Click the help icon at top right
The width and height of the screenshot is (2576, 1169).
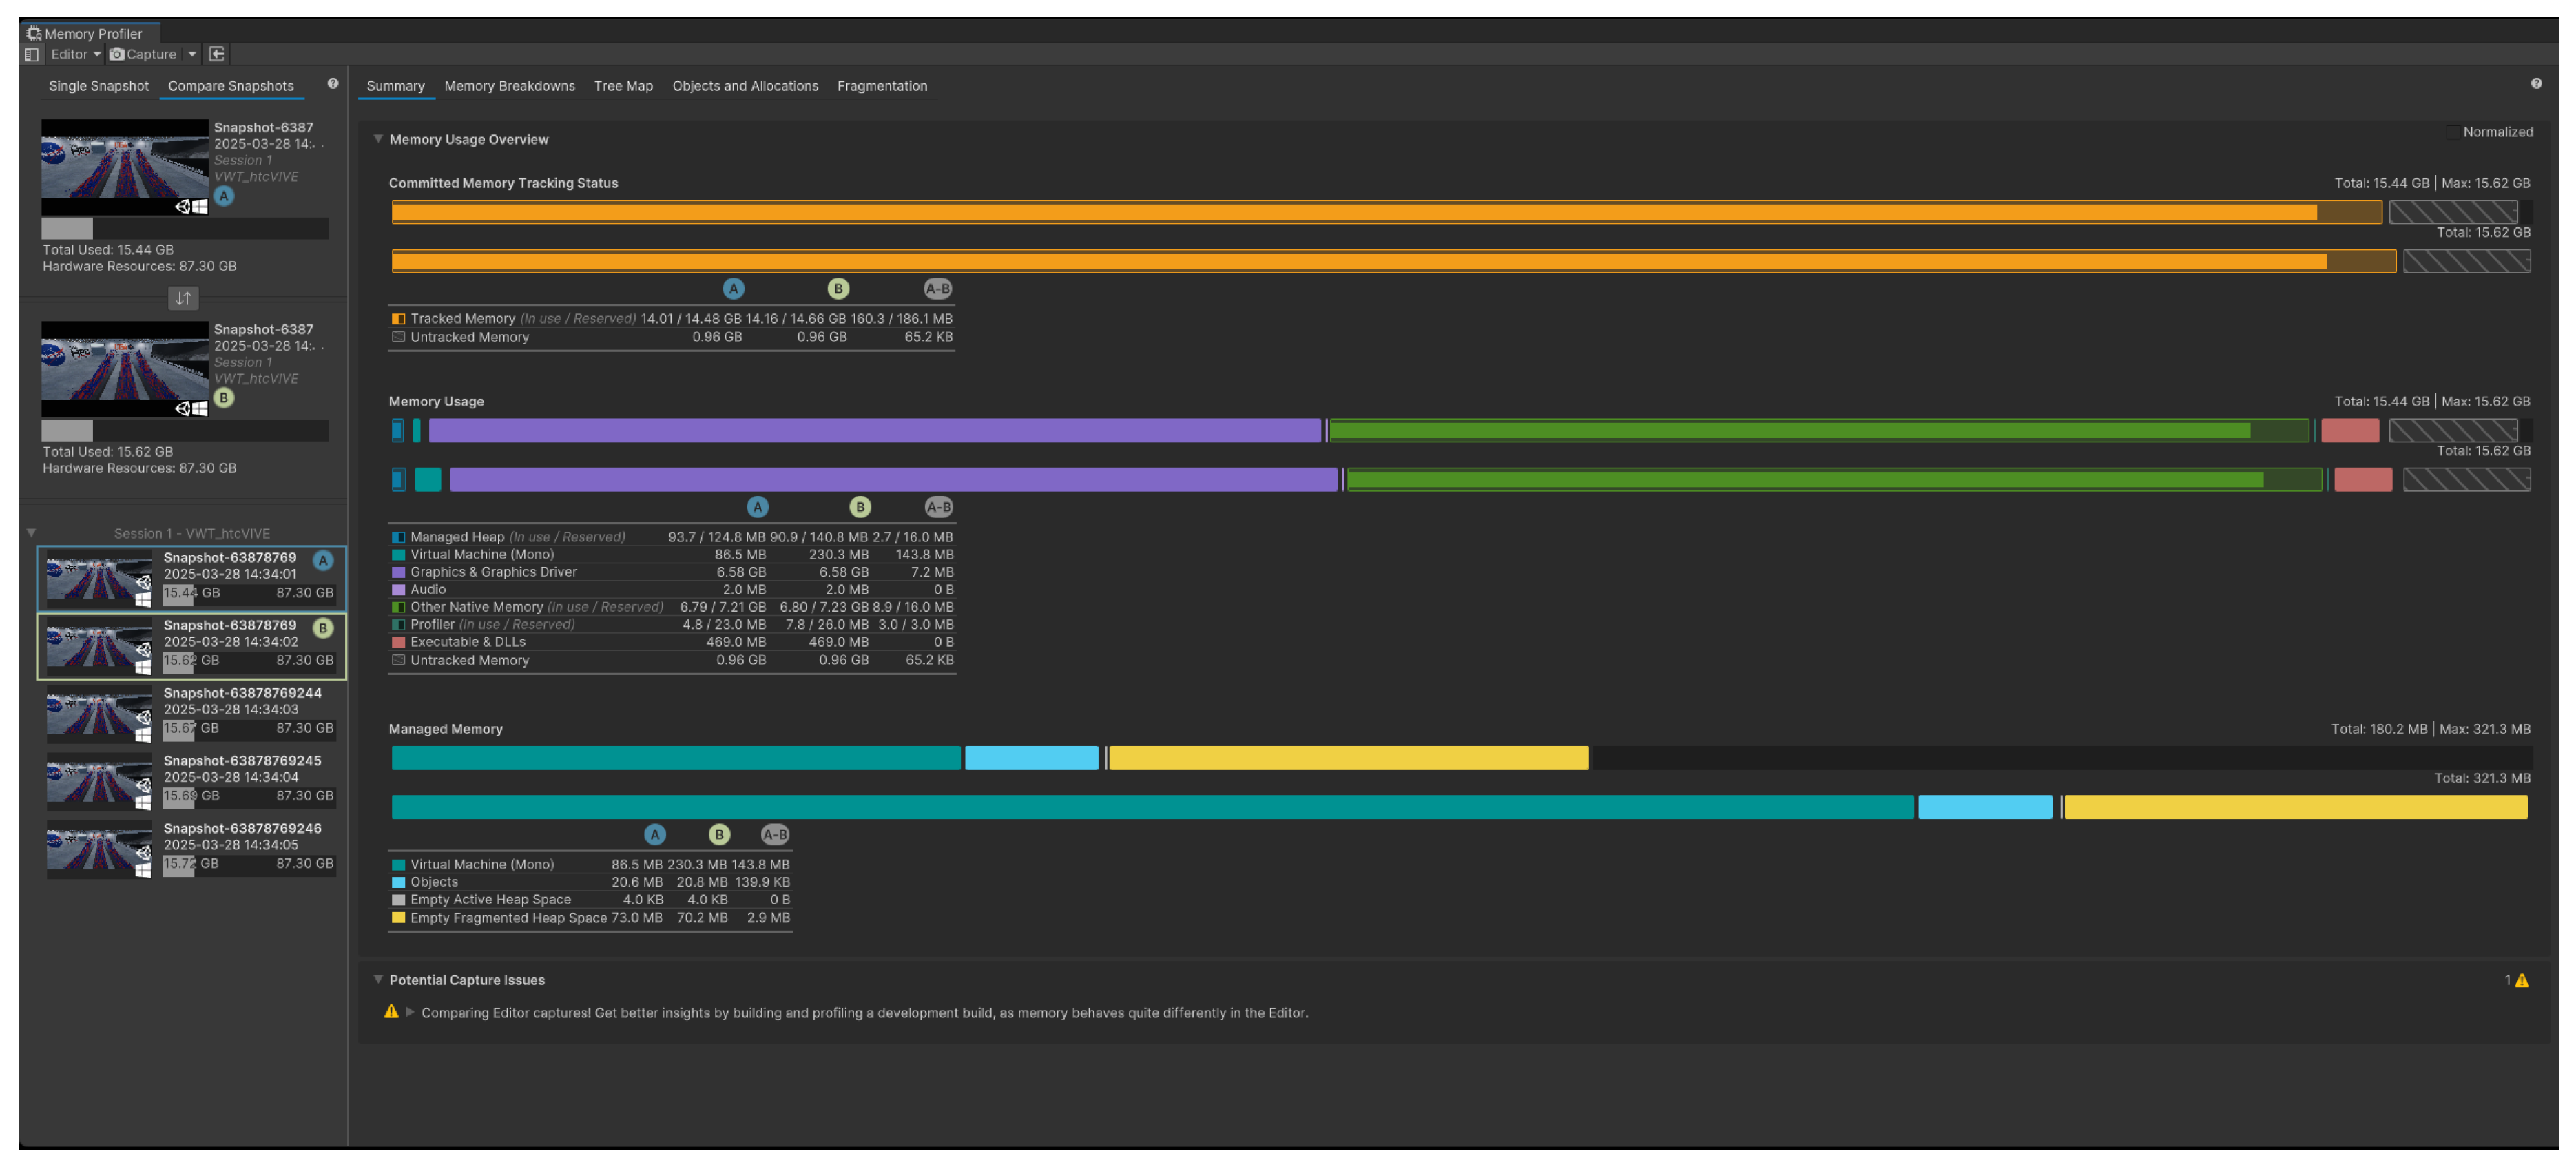point(2536,84)
